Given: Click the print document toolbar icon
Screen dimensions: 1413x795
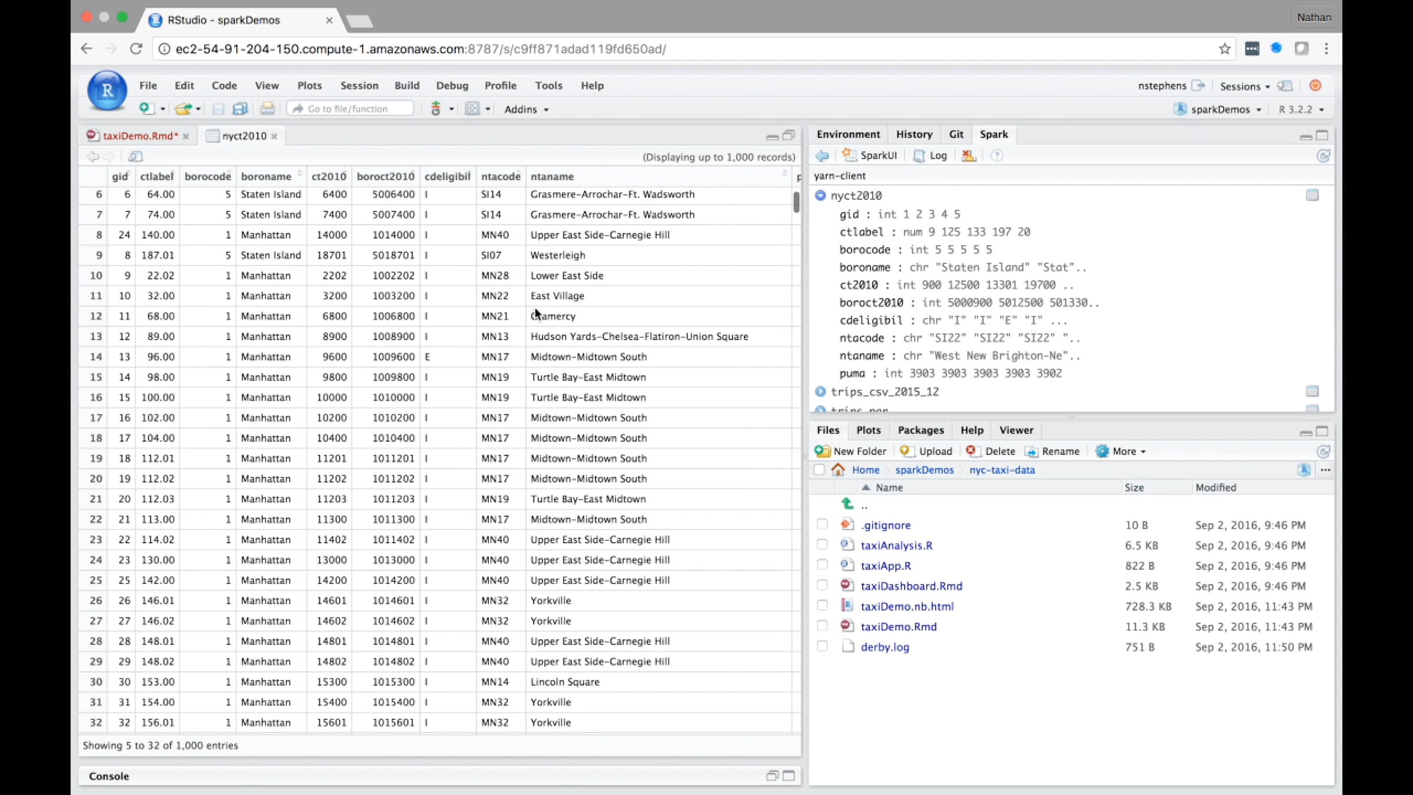Looking at the screenshot, I should coord(267,109).
